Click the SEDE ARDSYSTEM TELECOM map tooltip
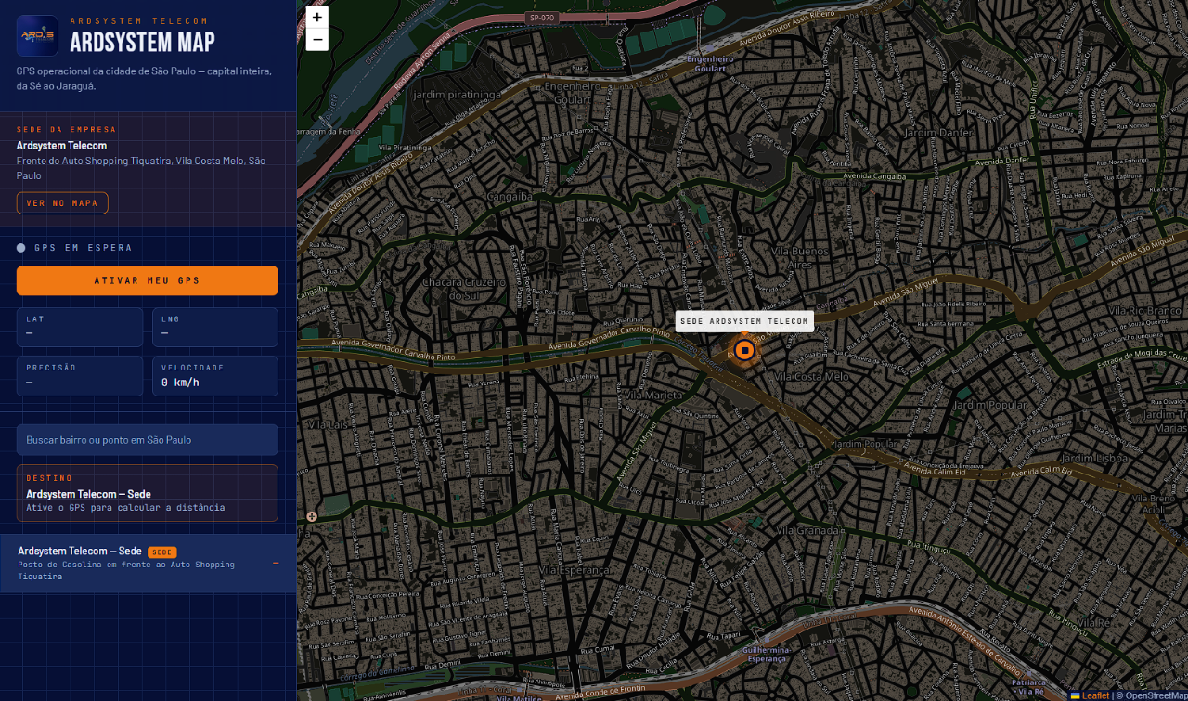1188x701 pixels. click(x=744, y=321)
